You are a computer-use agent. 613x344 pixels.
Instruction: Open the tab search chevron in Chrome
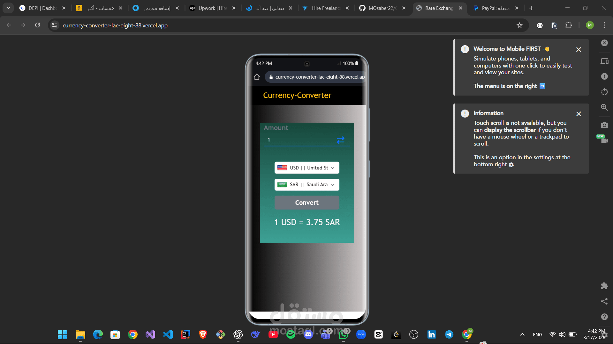(x=8, y=8)
